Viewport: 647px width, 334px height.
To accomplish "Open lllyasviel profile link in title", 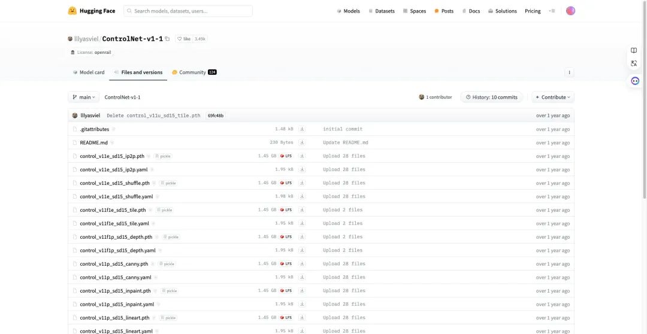I will 86,39.
